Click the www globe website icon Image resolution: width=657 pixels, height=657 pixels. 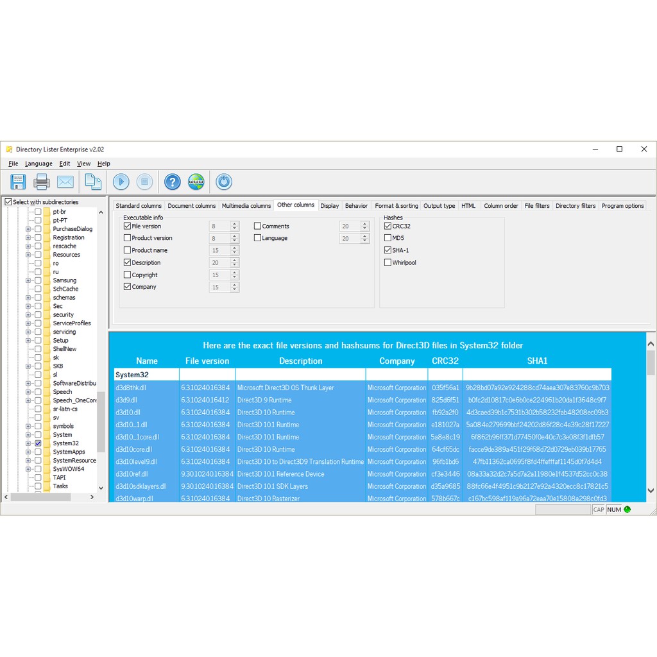point(196,182)
